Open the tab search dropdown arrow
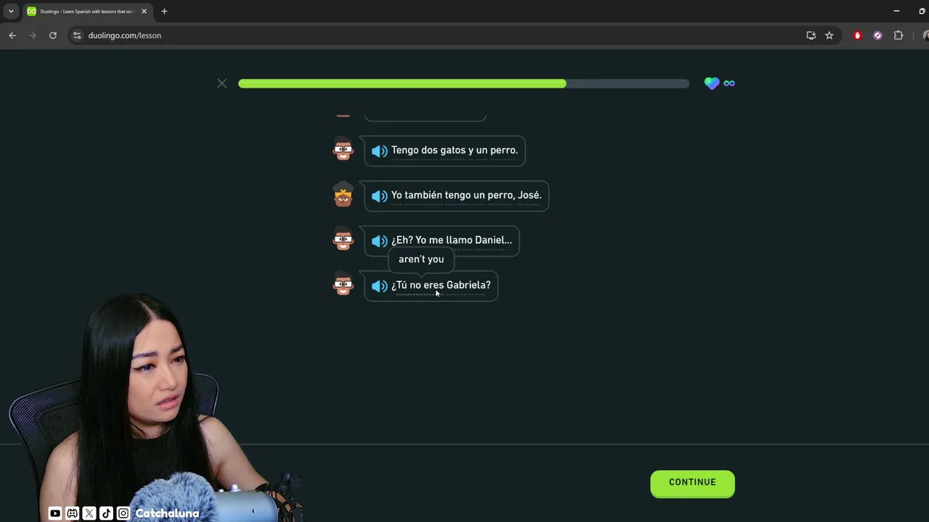 click(11, 11)
